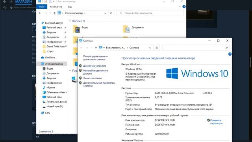Screen dimensions: 252x142
Task: Click shield icon next to Изменить параметры
Action: pos(209,120)
